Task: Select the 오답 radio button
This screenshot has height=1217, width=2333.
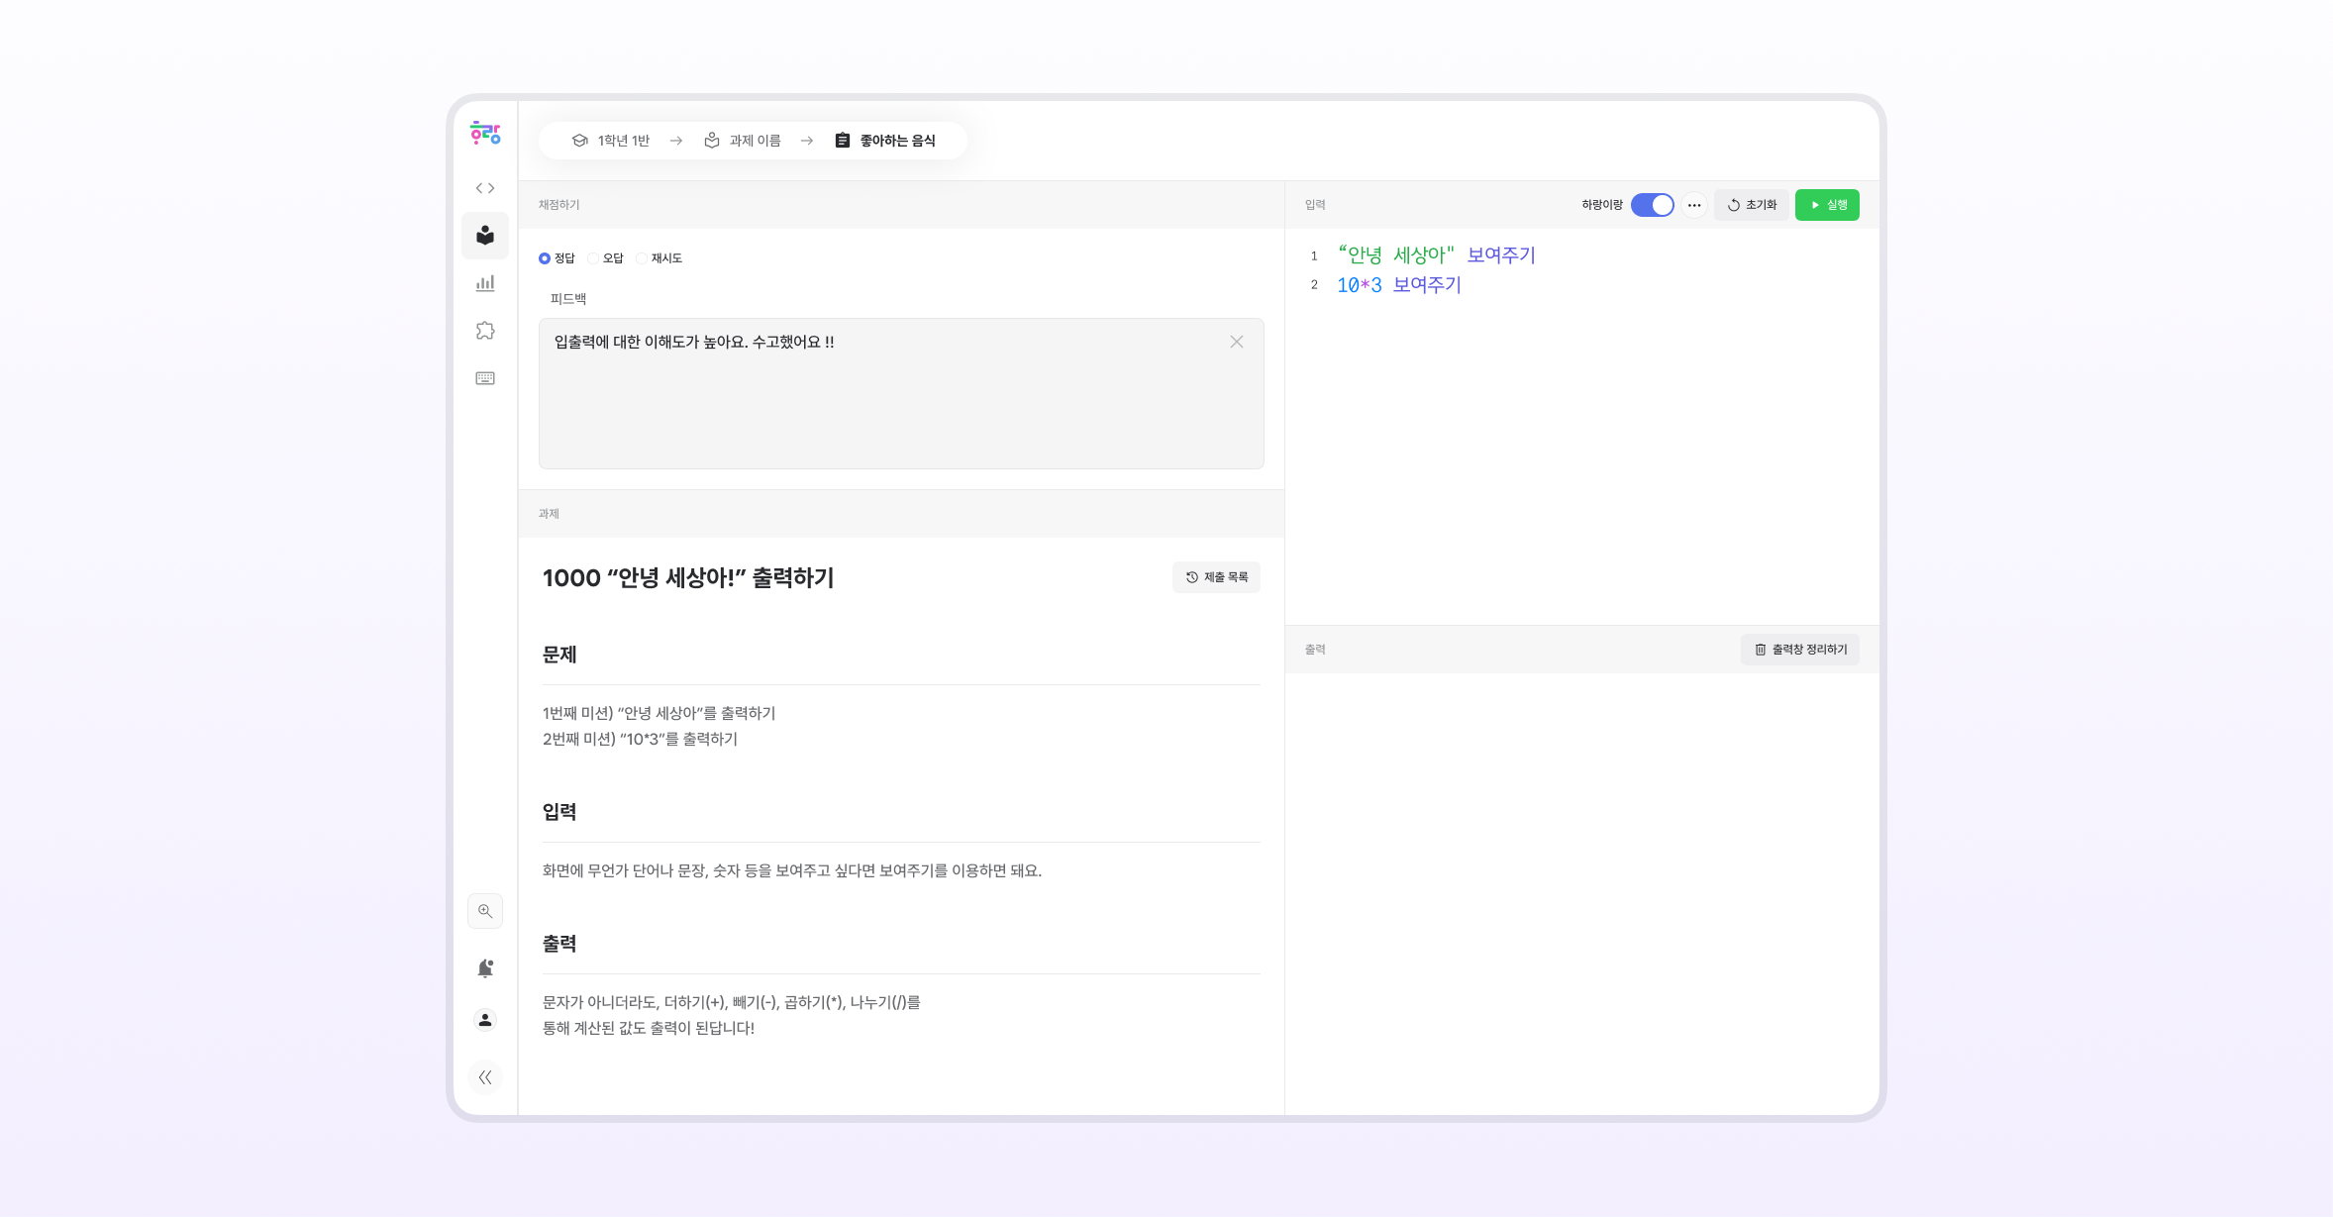Action: (x=594, y=258)
